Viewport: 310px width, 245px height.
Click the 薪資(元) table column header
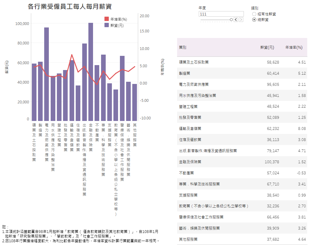(x=267, y=48)
